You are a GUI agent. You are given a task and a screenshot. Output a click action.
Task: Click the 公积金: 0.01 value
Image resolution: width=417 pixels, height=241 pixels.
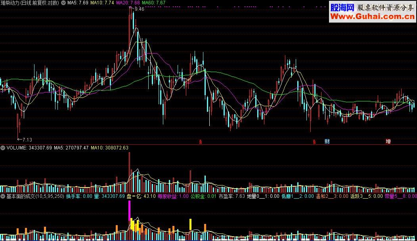click(x=203, y=196)
